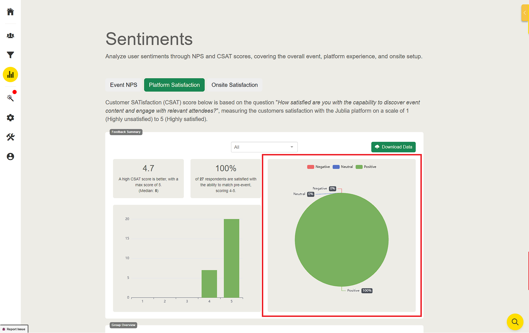Image resolution: width=529 pixels, height=333 pixels.
Task: Open the magic wand icon with notification
Action: tap(10, 98)
